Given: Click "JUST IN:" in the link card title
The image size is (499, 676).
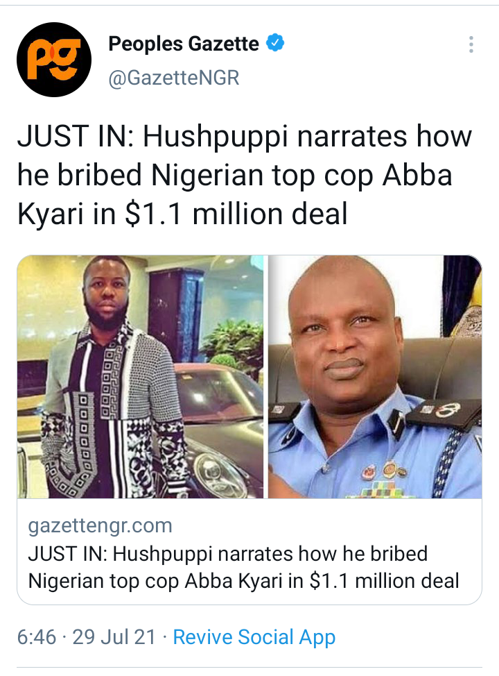Looking at the screenshot, I should click(68, 554).
